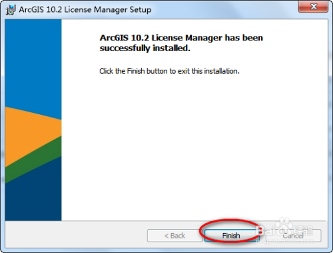
Task: Select the 'Click the Finish button to exit' sentence
Action: pos(169,71)
